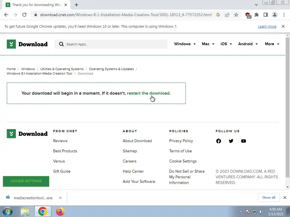The width and height of the screenshot is (290, 217).
Task: Open the Privacy Policy link
Action: (181, 141)
